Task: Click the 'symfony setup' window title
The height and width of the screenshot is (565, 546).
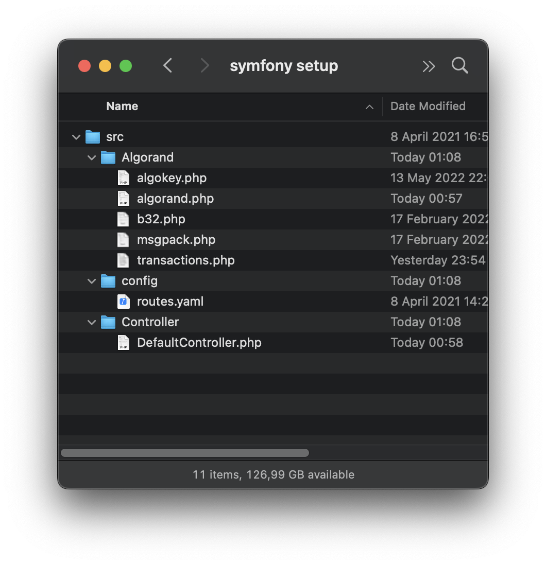Action: coord(284,66)
